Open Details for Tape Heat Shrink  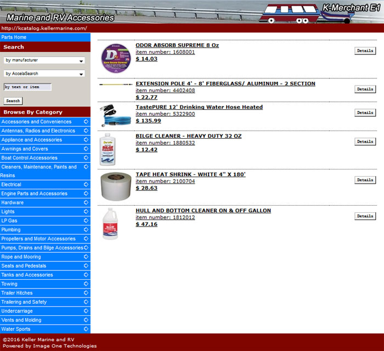click(365, 180)
